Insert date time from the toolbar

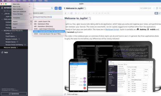click(x=108, y=13)
